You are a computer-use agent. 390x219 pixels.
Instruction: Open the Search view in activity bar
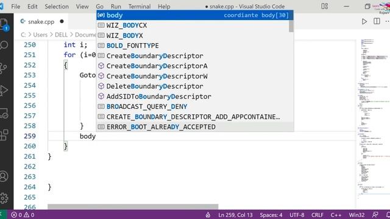(4, 45)
